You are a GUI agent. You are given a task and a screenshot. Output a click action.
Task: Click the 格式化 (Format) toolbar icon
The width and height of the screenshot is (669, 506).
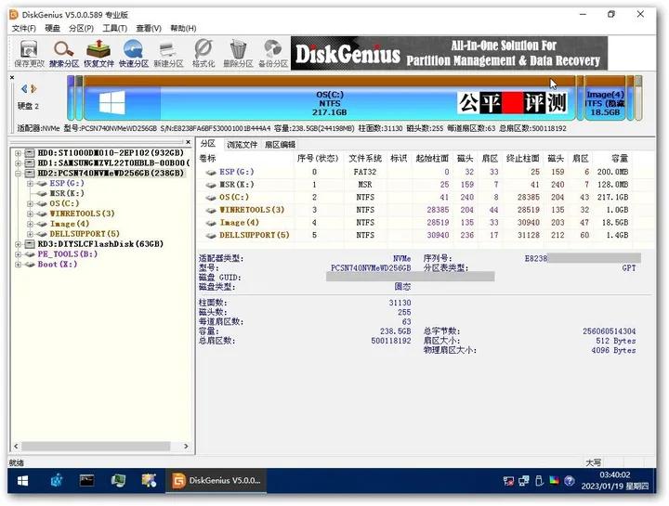click(203, 52)
